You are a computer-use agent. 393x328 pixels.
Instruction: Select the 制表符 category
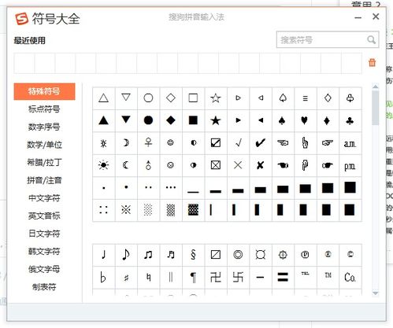tap(44, 287)
